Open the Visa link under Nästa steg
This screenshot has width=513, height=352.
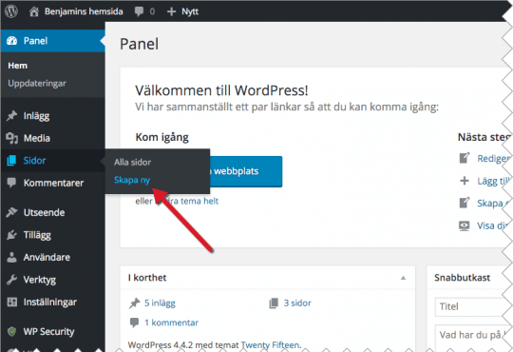(492, 225)
